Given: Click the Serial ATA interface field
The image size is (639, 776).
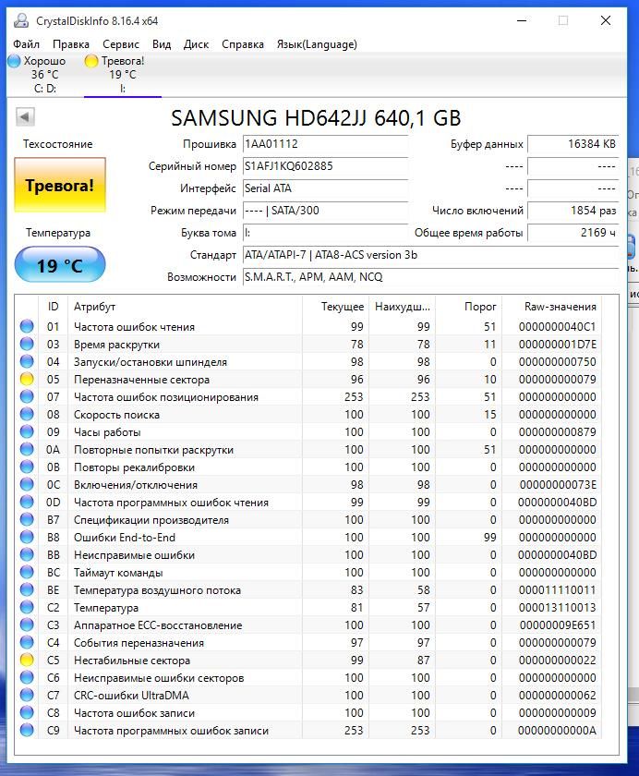Looking at the screenshot, I should click(325, 188).
